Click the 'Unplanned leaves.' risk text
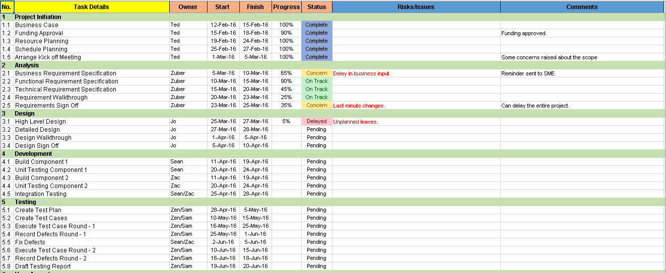 point(356,122)
